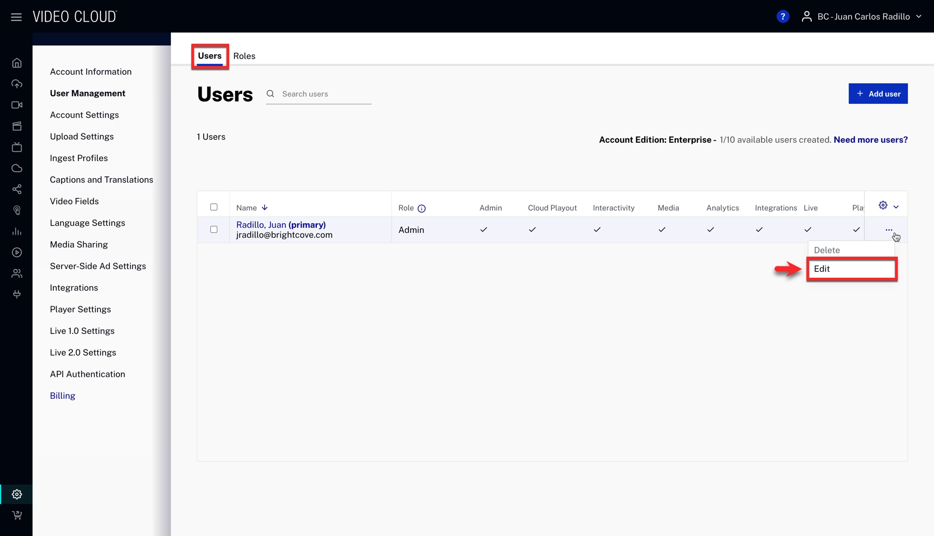Choose Edit from the user context menu
This screenshot has height=536, width=934.
point(851,269)
